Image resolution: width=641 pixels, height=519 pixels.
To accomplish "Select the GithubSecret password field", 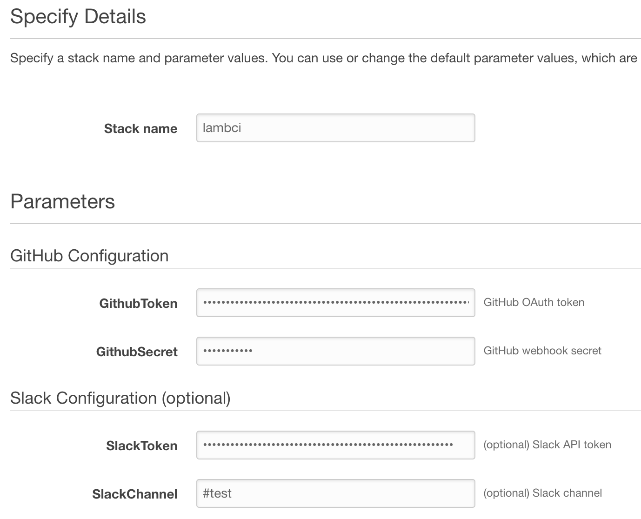I will (x=335, y=351).
